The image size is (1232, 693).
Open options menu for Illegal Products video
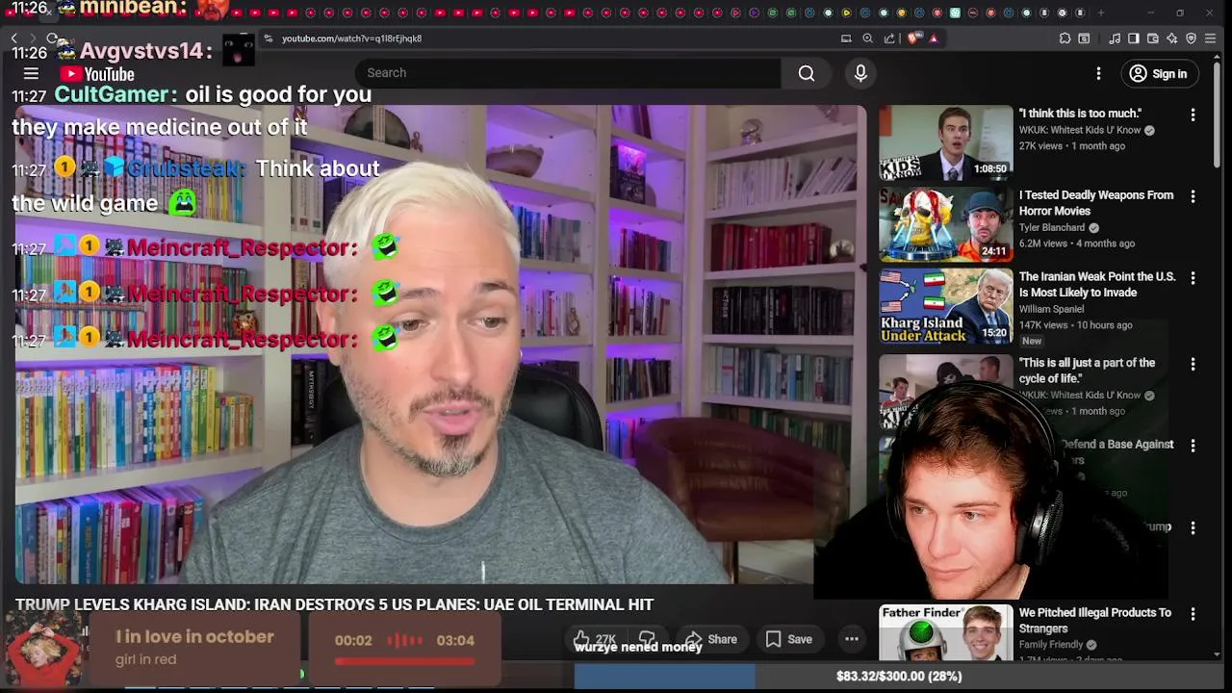(1193, 614)
